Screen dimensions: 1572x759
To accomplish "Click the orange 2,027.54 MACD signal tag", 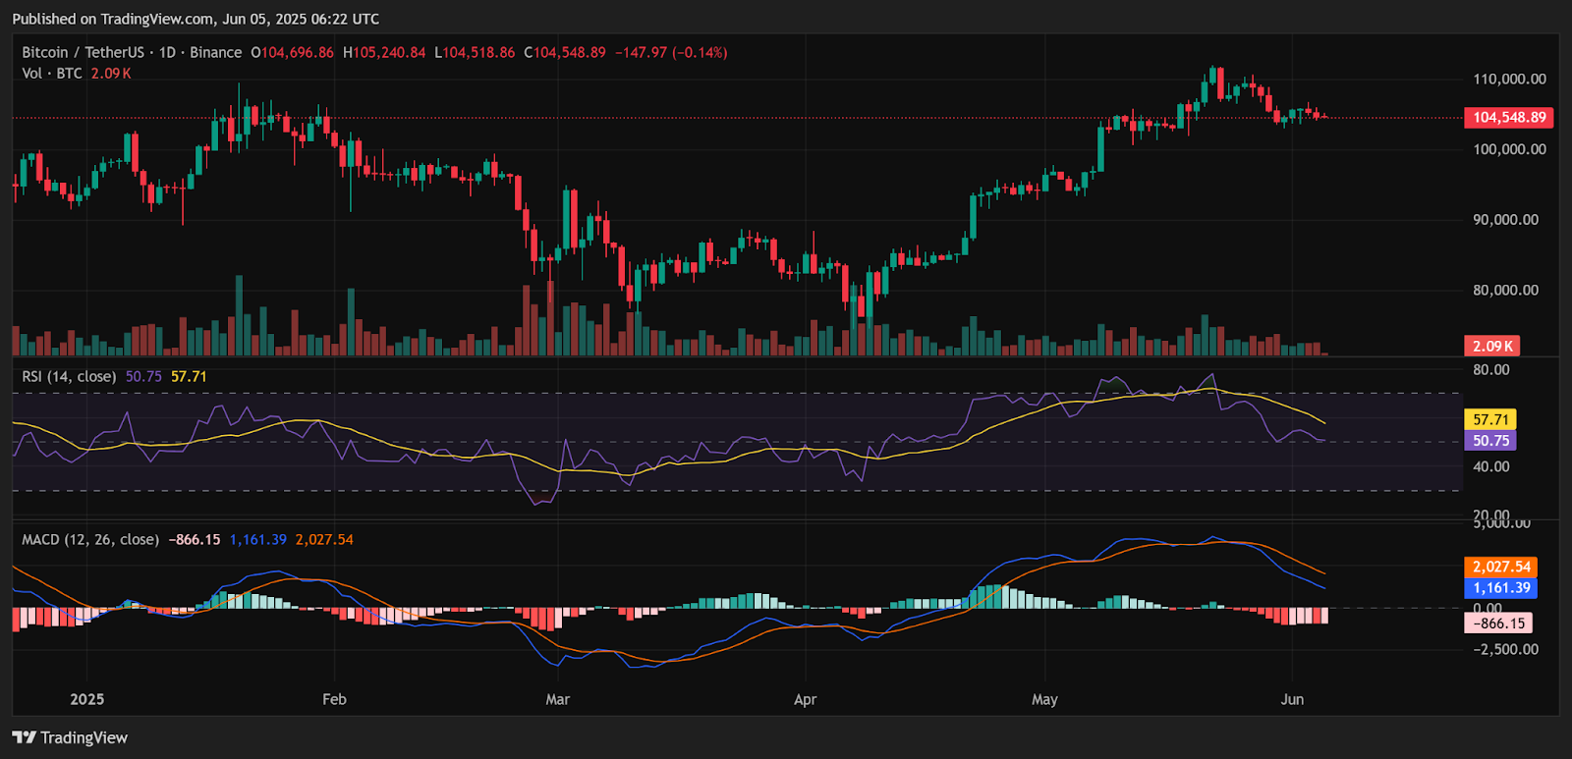I will tap(1501, 567).
